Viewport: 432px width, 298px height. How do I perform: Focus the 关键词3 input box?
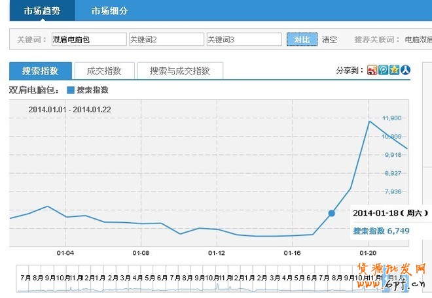point(243,40)
